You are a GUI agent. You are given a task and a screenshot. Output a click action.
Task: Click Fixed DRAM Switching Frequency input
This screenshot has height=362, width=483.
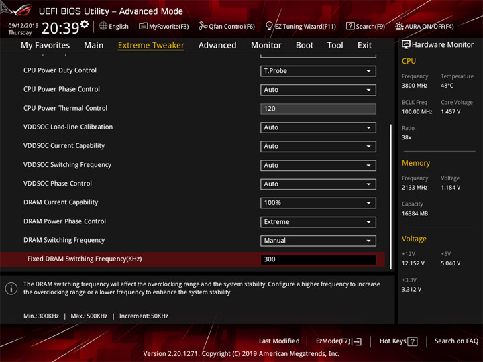(x=318, y=259)
